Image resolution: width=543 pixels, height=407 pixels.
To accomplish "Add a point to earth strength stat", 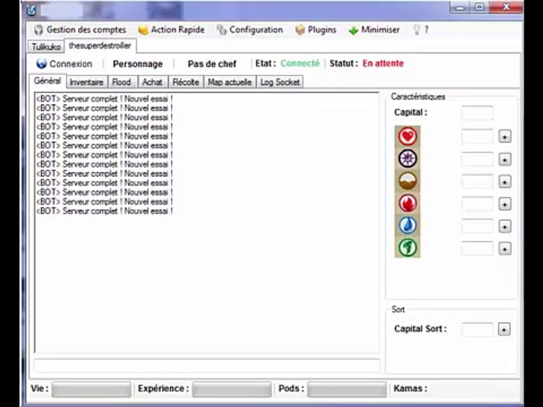I will pyautogui.click(x=505, y=181).
